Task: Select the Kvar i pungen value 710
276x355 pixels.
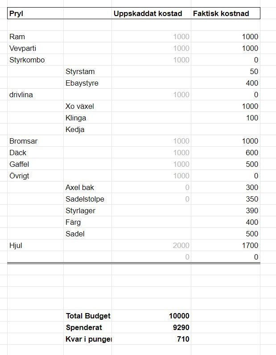Action: 151,339
